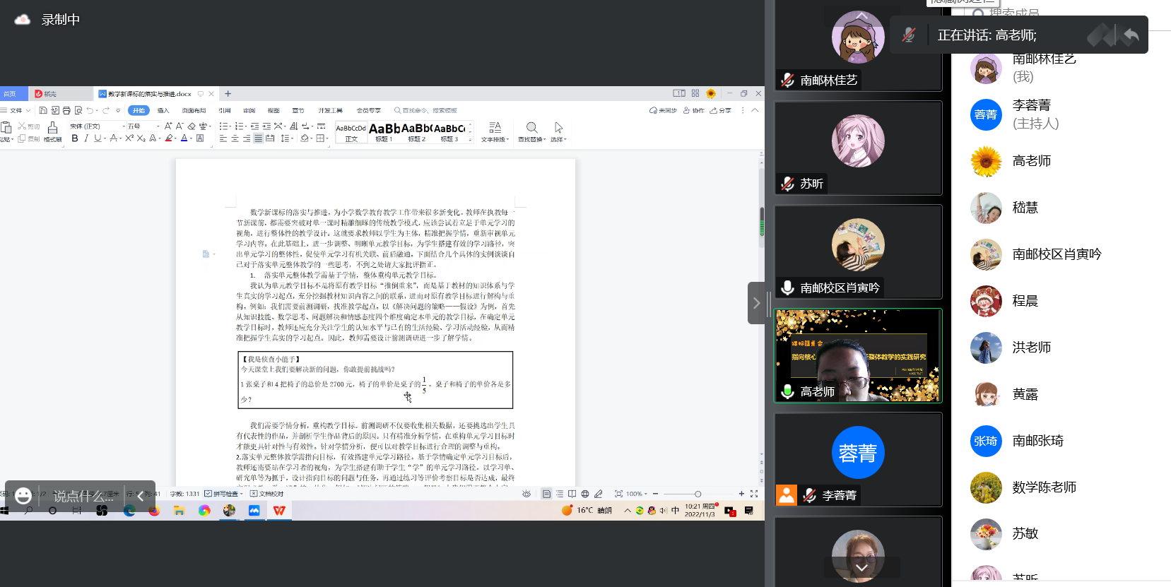Image resolution: width=1171 pixels, height=587 pixels.
Task: Click the 协作 collaborate button
Action: 694,110
